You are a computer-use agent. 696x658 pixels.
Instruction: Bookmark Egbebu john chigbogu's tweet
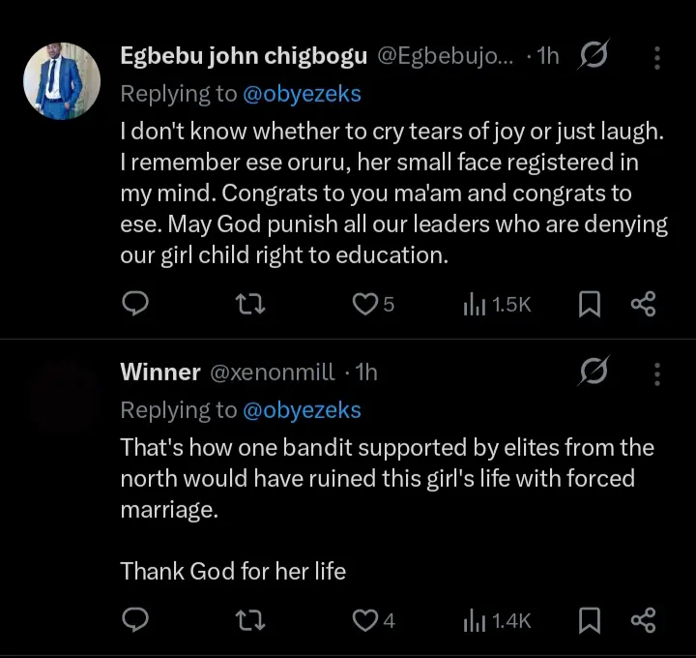589,304
